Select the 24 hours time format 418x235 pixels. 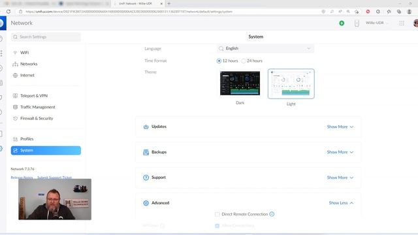[244, 61]
